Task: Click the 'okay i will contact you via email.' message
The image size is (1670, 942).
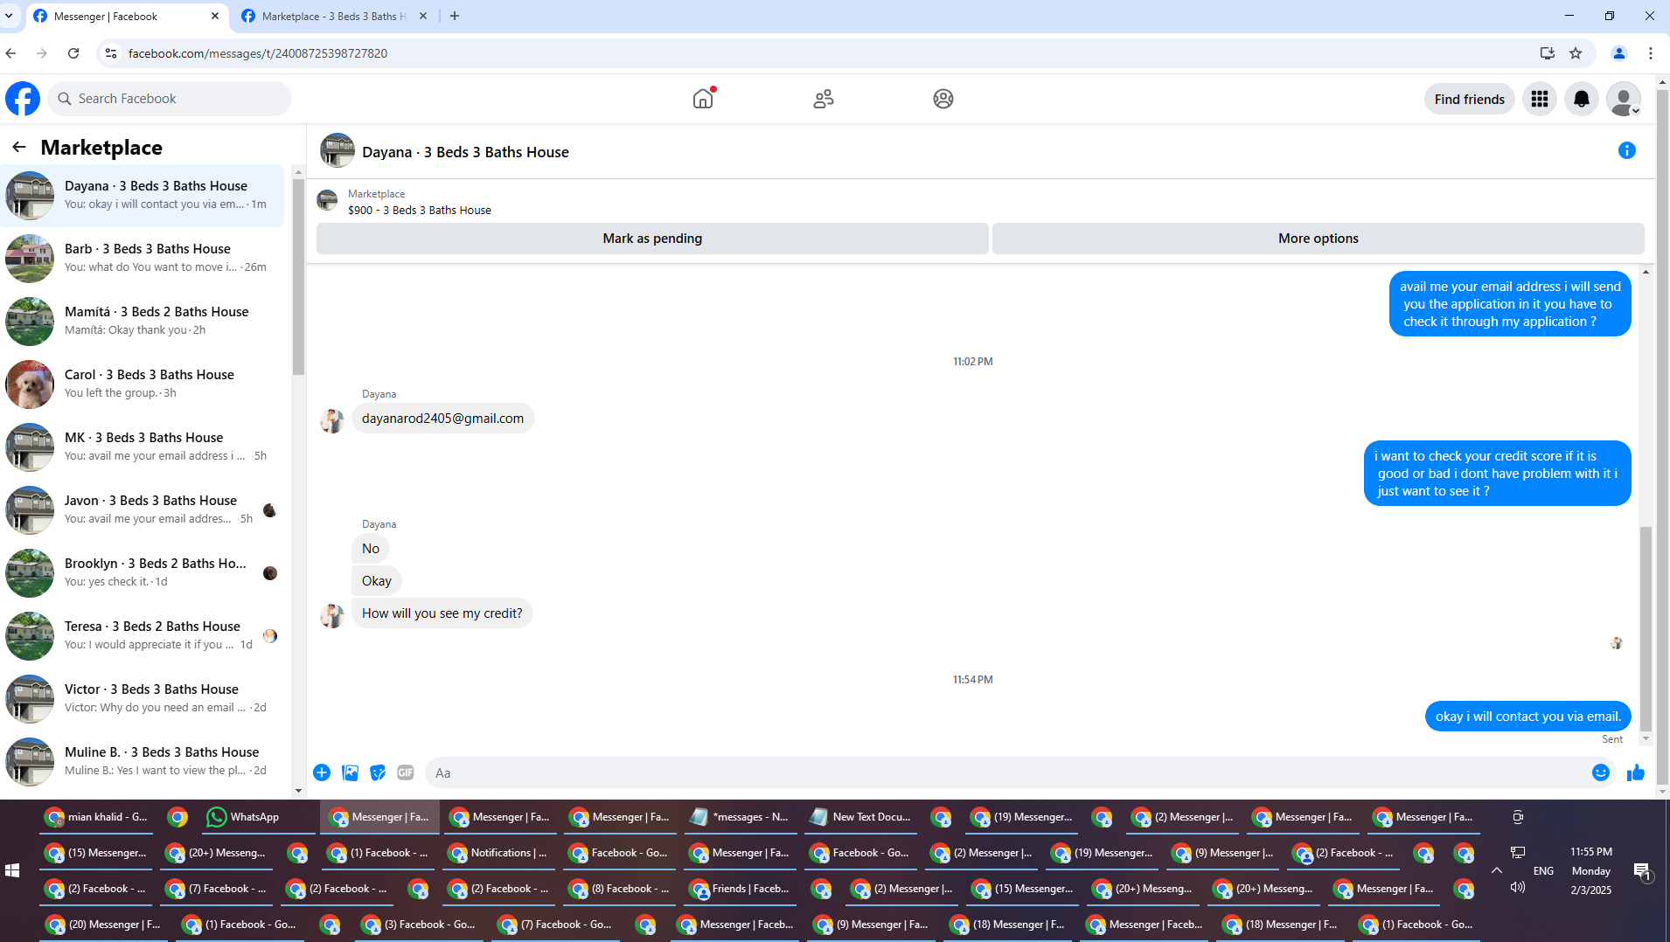Action: coord(1527,717)
